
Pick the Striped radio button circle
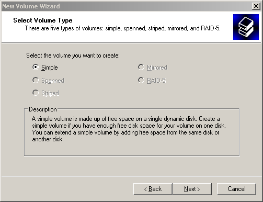tap(36, 93)
